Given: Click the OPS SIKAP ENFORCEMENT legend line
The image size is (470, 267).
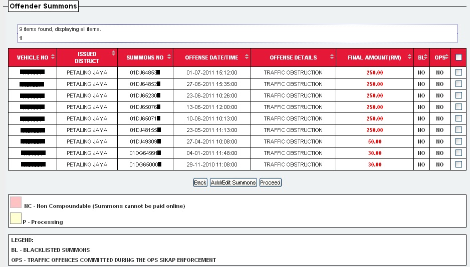Looking at the screenshot, I should [114, 260].
